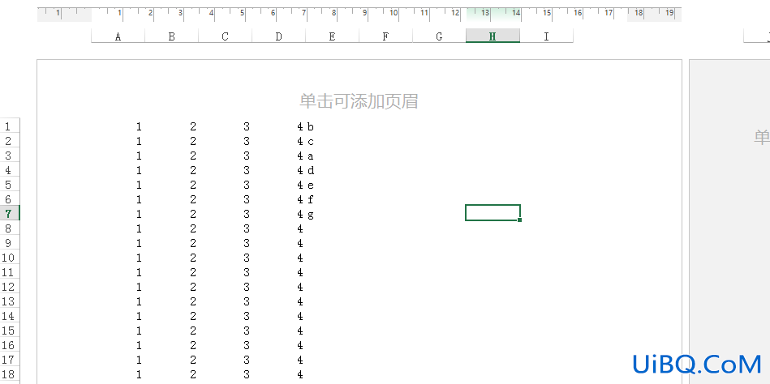This screenshot has width=770, height=384.
Task: Select row 14 header
Action: [x=10, y=316]
